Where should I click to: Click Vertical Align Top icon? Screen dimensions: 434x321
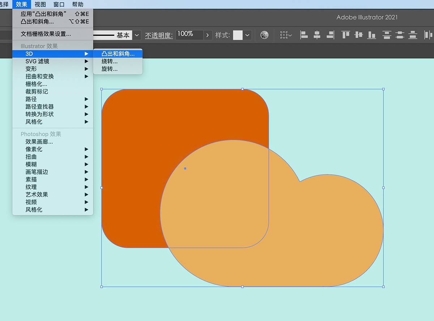click(x=346, y=35)
